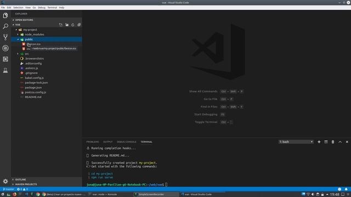Open the system clock showing 19:48
The image size is (351, 197).
coord(335,195)
